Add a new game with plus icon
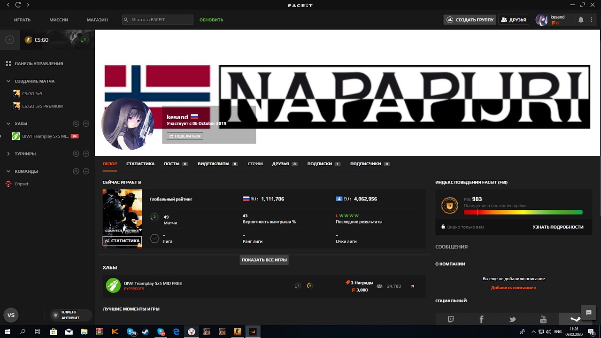Image resolution: width=601 pixels, height=338 pixels. click(x=9, y=40)
